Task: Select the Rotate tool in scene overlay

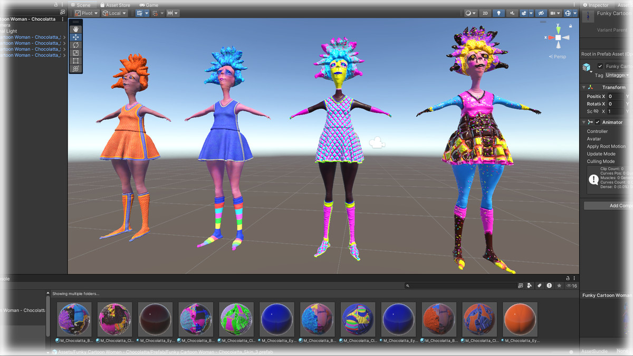Action: pos(76,45)
